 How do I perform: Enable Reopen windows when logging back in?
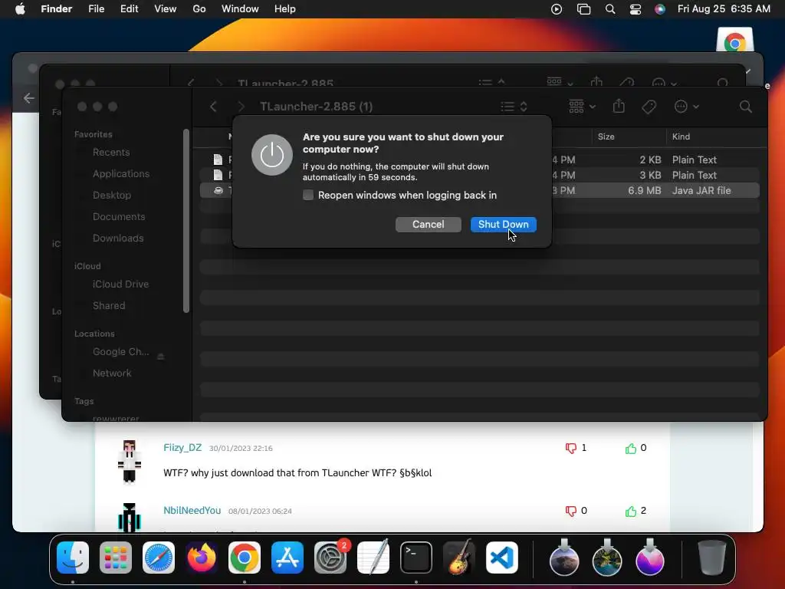(308, 195)
